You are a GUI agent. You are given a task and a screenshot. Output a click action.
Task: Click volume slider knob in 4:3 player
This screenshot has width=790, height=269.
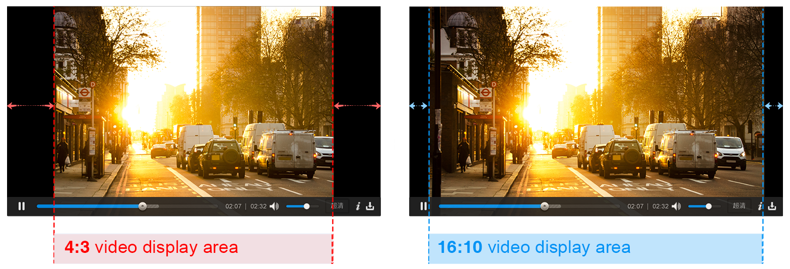pos(306,206)
